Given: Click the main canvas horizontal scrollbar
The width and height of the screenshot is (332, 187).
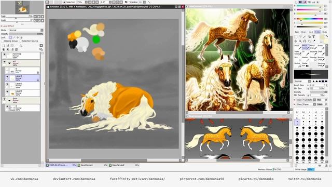Looking at the screenshot, I should coord(114,161).
